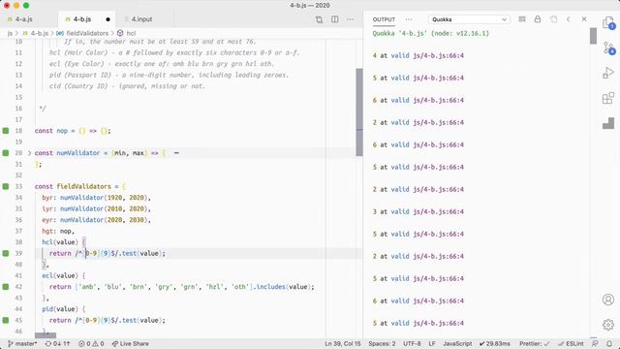Screen dimensions: 620x349
Task: Clear the Output panel
Action: coord(522,19)
